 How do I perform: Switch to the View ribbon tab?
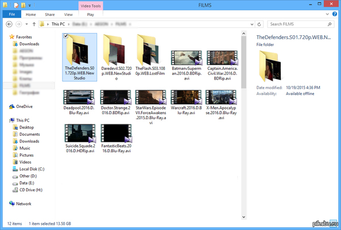[x=68, y=15]
